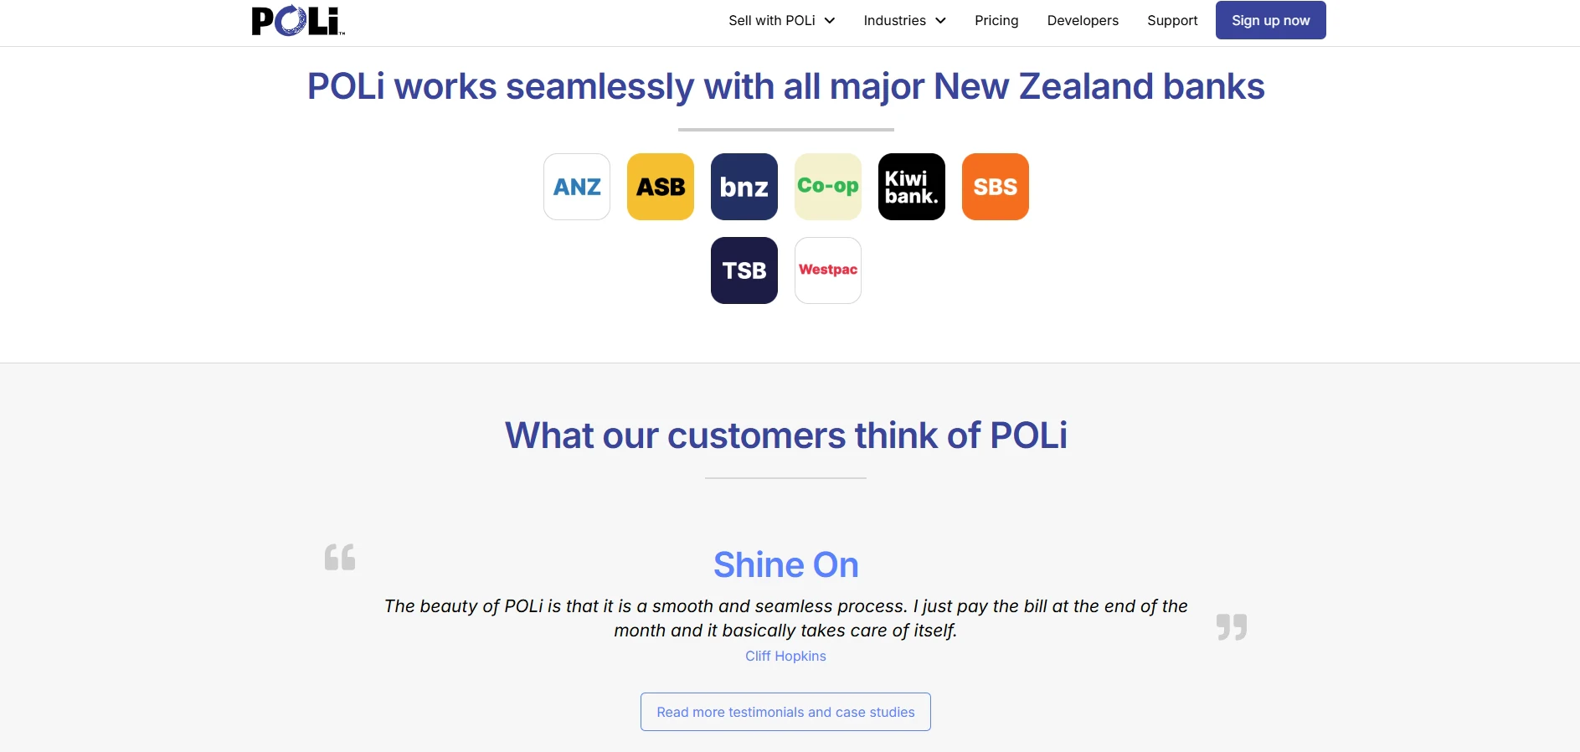This screenshot has width=1580, height=752.
Task: Open the Pricing page
Action: coord(996,20)
